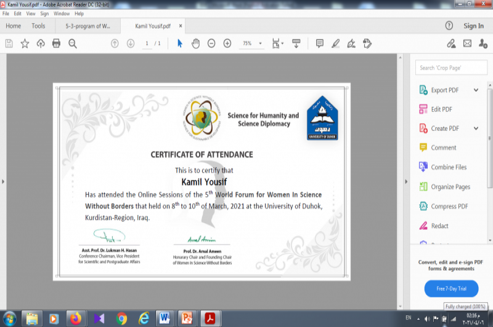
Task: Switch to the 5-3-program tab
Action: pos(88,26)
